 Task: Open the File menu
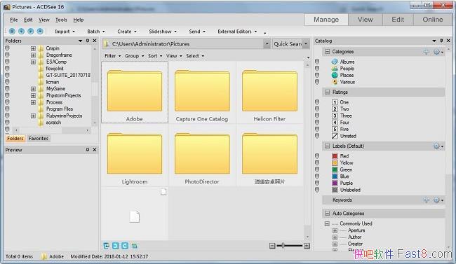13,20
